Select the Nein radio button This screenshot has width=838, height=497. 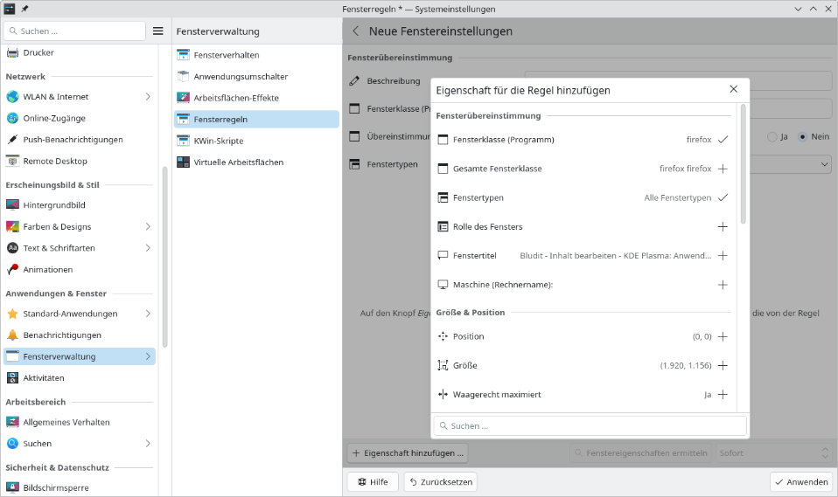803,137
